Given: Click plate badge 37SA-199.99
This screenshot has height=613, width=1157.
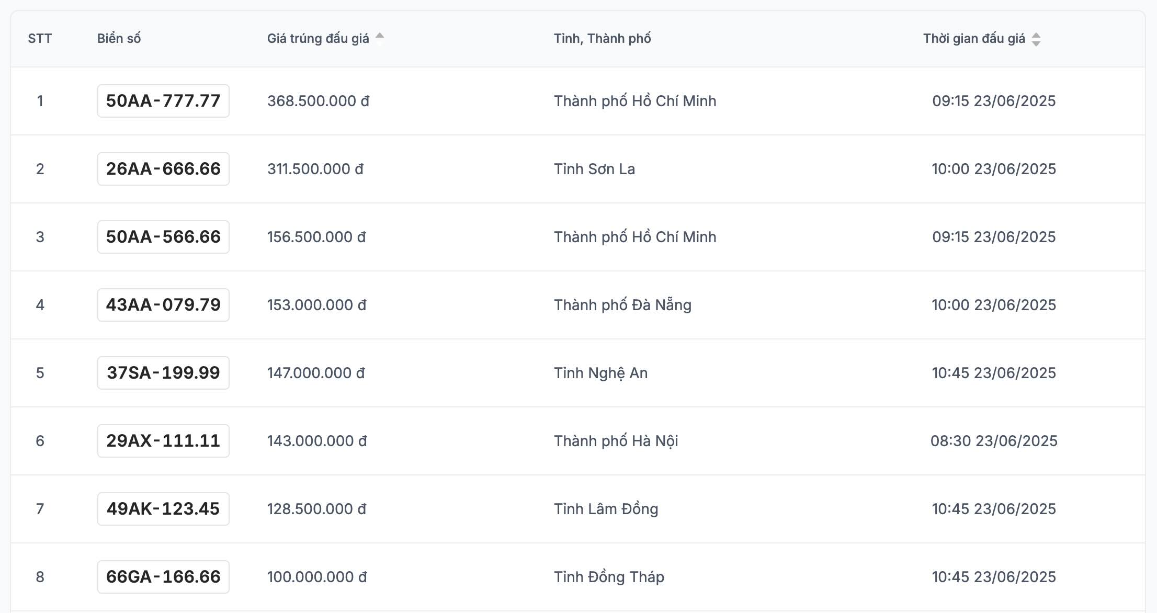Looking at the screenshot, I should point(163,373).
